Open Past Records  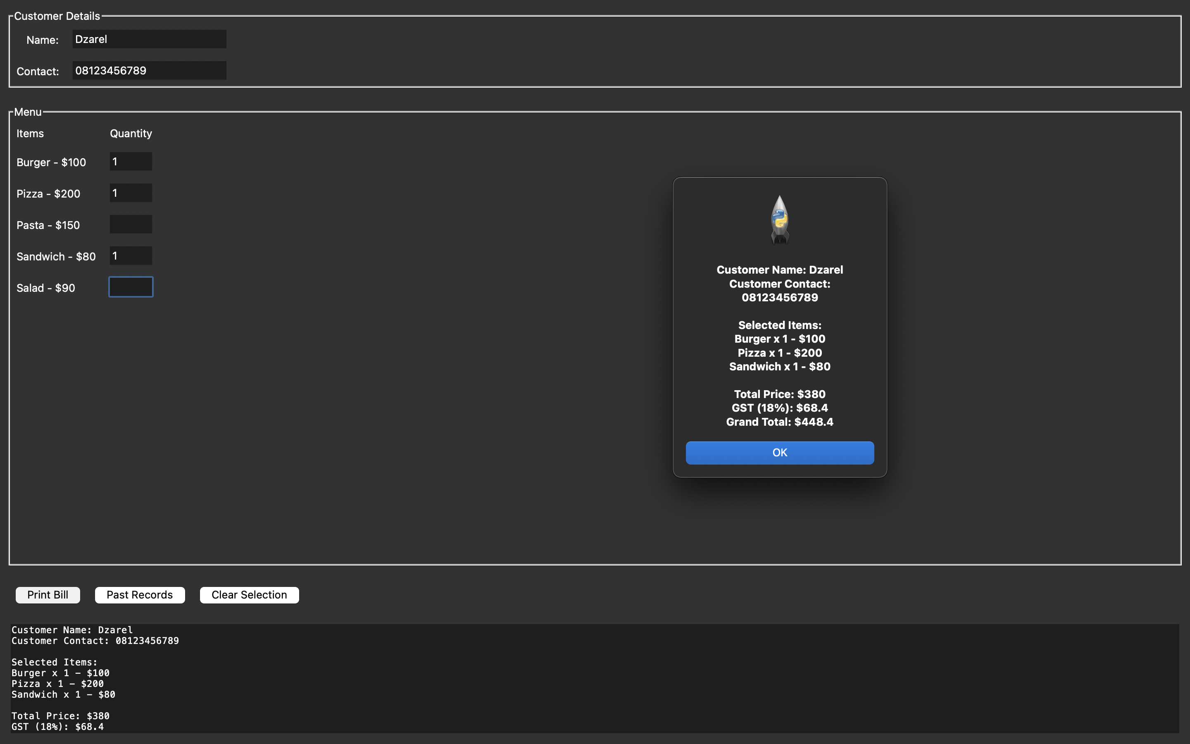click(140, 594)
